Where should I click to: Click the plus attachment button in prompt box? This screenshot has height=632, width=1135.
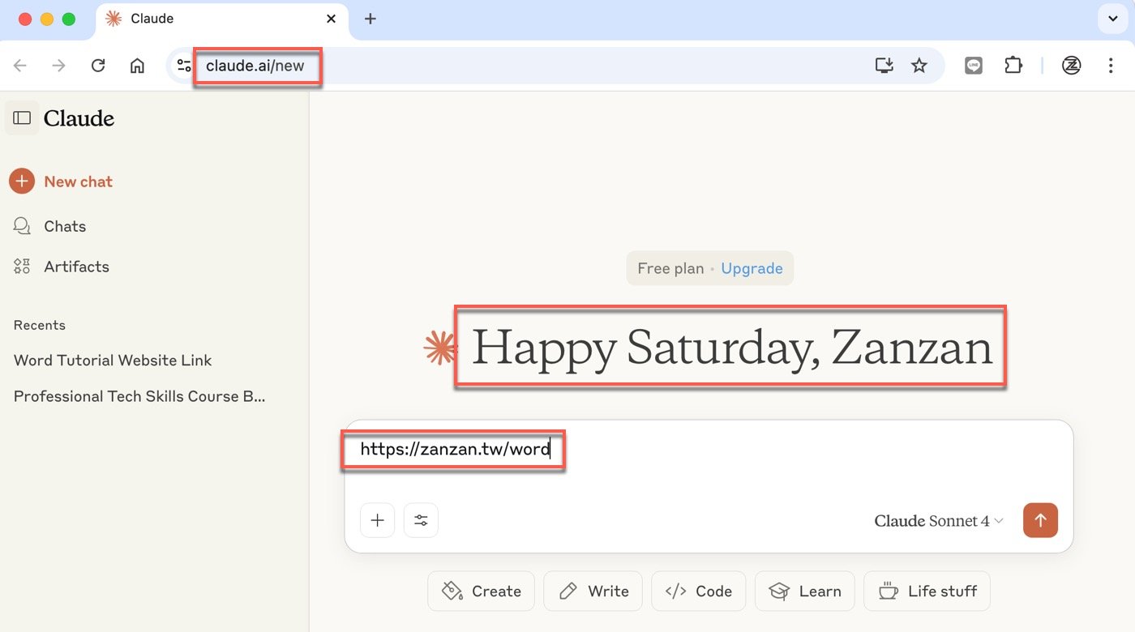(377, 521)
